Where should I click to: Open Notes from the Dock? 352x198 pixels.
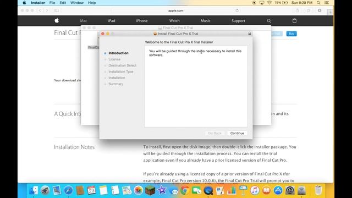click(103, 190)
